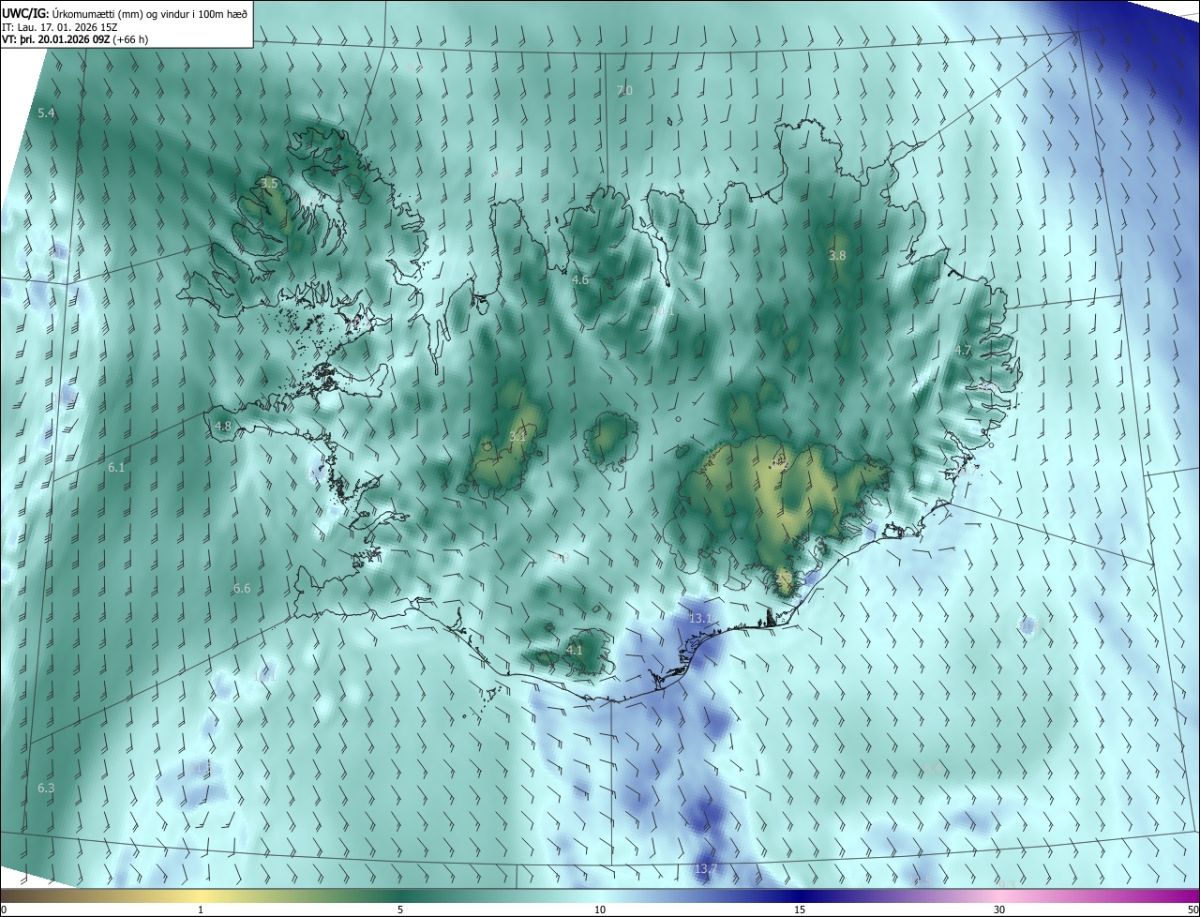The width and height of the screenshot is (1200, 917).
Task: Click the legend tick label 1
Action: 201,910
